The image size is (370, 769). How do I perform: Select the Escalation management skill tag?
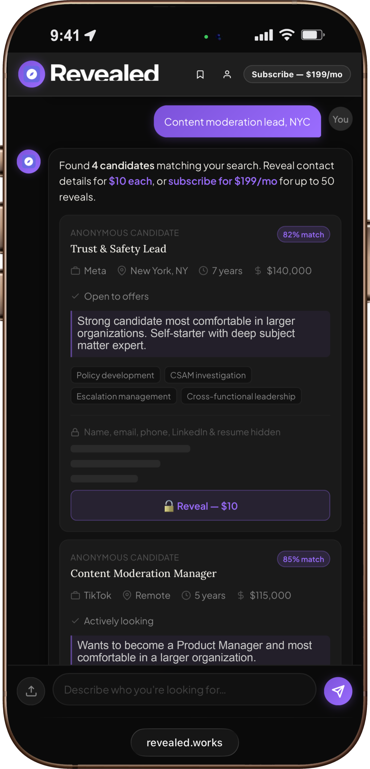point(123,396)
